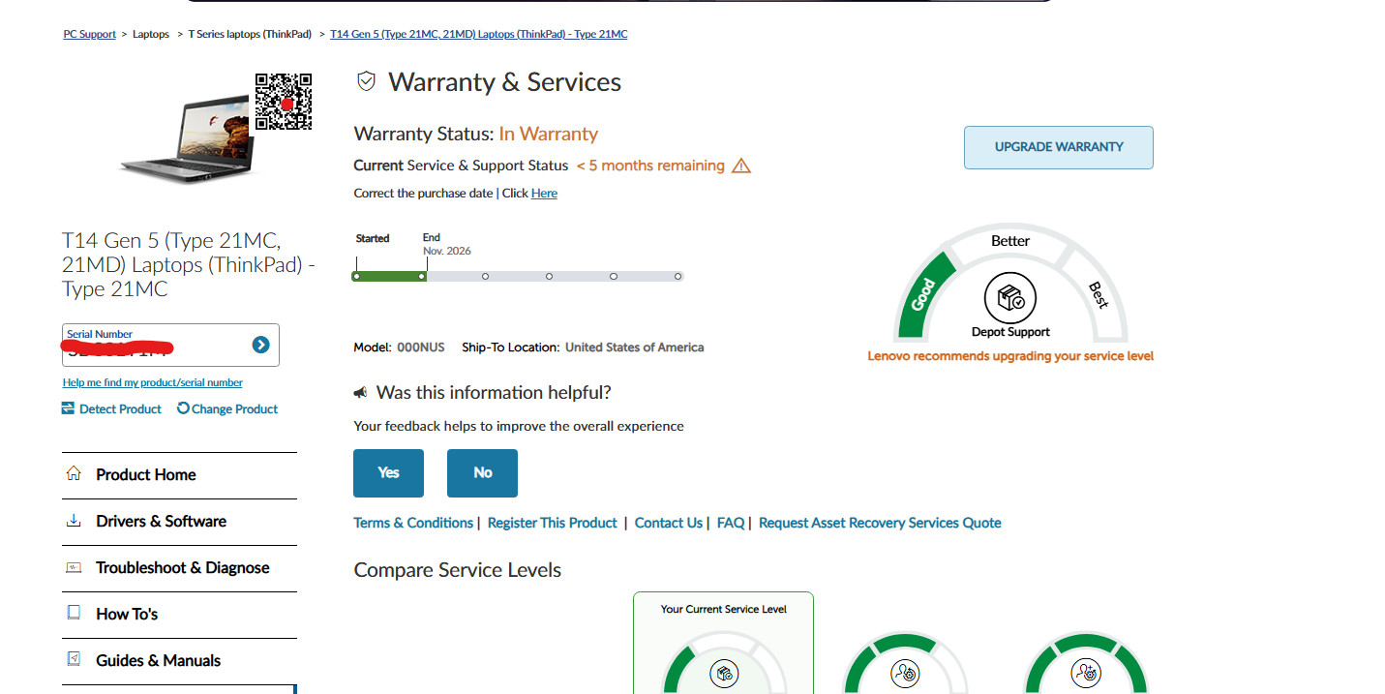Open the Contact Us link
The image size is (1385, 694).
click(669, 523)
